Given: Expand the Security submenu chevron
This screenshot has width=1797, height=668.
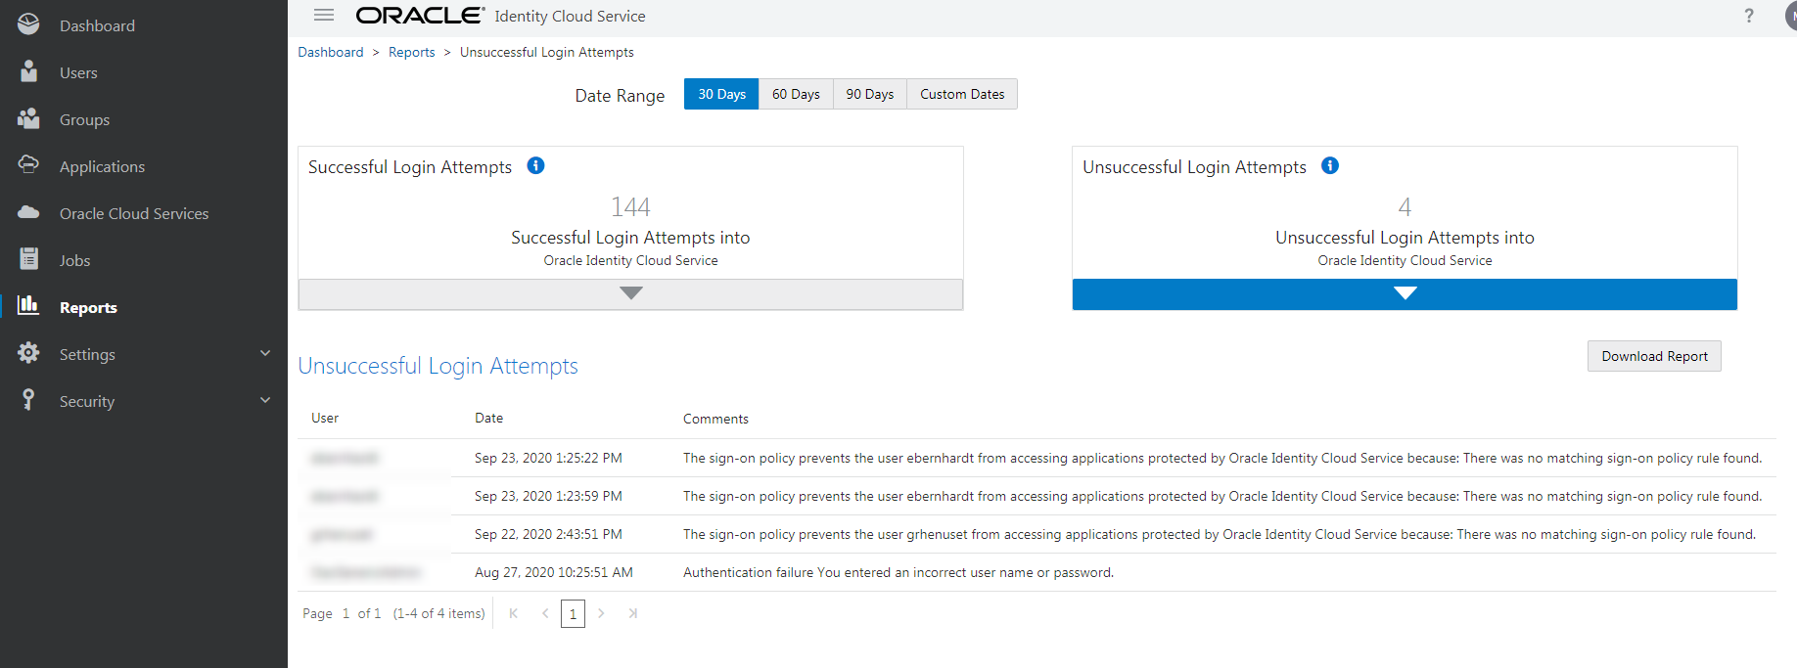Looking at the screenshot, I should point(265,400).
